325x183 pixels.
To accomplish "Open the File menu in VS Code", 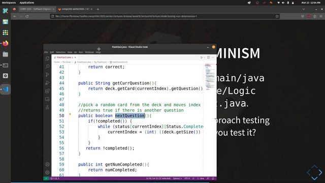I will 46,52.
